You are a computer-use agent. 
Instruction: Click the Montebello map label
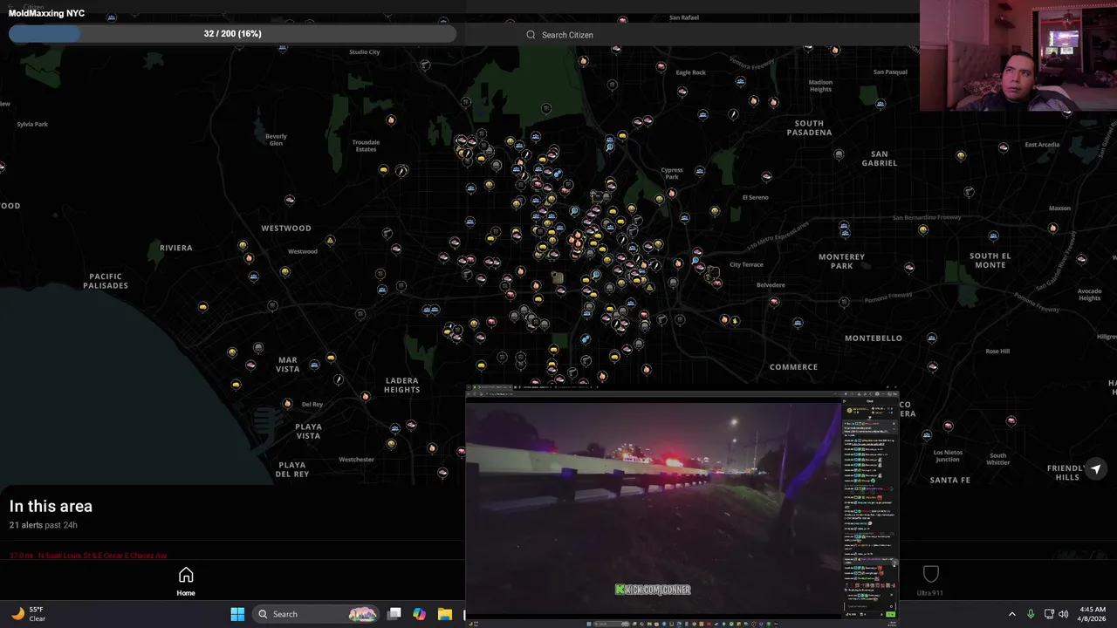coord(874,338)
